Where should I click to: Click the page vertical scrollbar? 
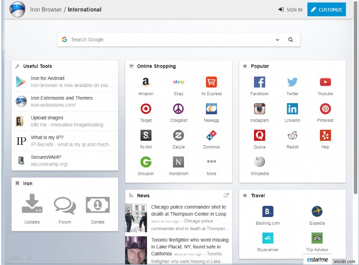click(x=355, y=98)
